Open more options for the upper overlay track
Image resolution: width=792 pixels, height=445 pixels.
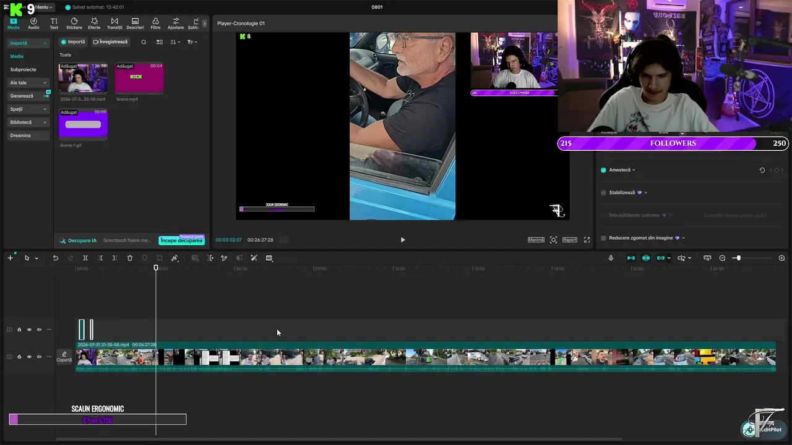[x=49, y=329]
